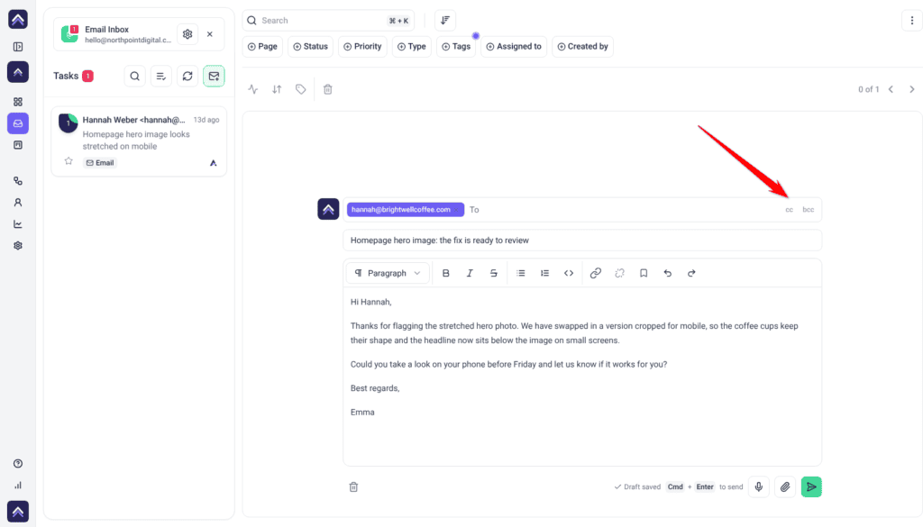This screenshot has height=527, width=923.
Task: Refresh the tasks list
Action: (x=187, y=76)
